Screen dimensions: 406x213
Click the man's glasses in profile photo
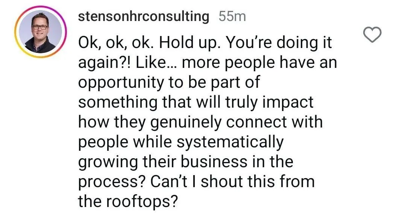(x=40, y=27)
